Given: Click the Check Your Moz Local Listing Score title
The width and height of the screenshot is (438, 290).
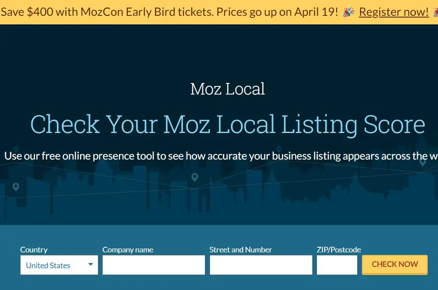Looking at the screenshot, I should [227, 124].
